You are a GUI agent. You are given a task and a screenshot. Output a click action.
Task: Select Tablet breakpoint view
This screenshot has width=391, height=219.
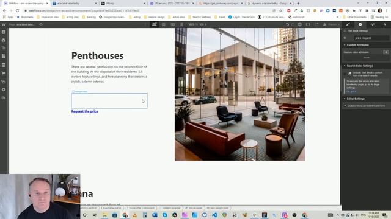pyautogui.click(x=163, y=24)
